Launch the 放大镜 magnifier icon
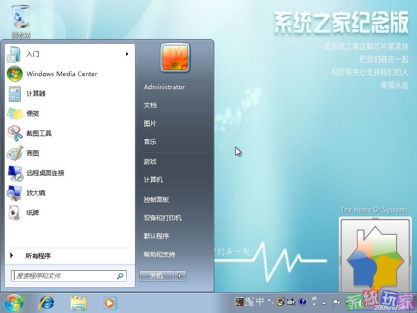417x313 pixels. [x=15, y=193]
